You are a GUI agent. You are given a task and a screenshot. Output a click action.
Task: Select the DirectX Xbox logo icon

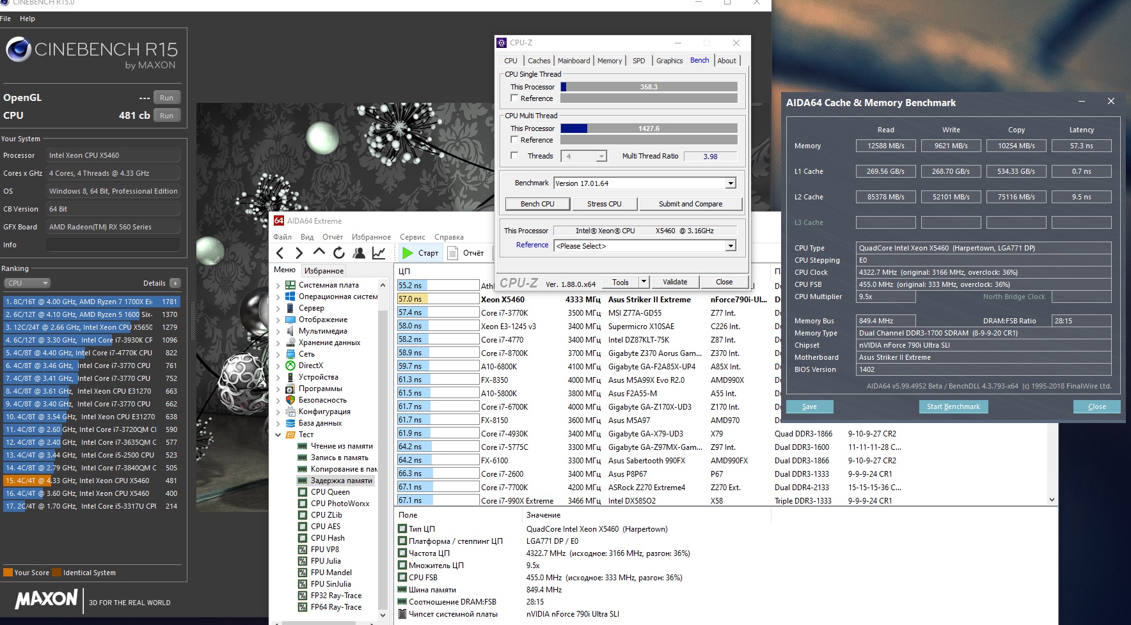click(290, 366)
